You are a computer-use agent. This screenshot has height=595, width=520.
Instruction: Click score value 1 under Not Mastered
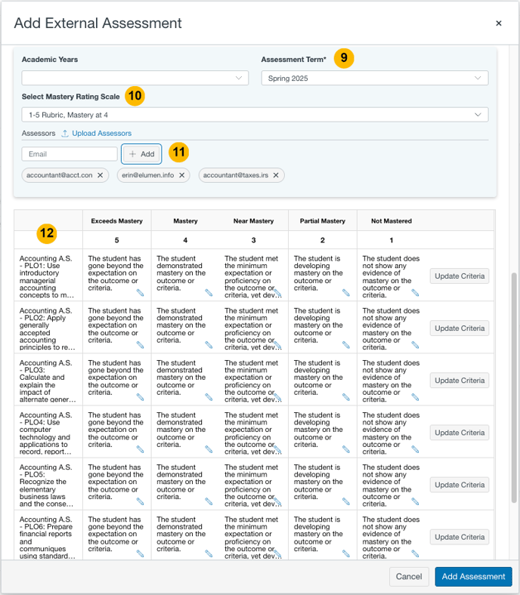click(392, 240)
